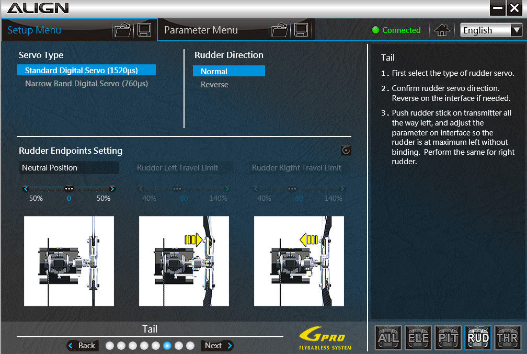Jump to second setup page dot
Image resolution: width=527 pixels, height=354 pixels.
[121, 346]
